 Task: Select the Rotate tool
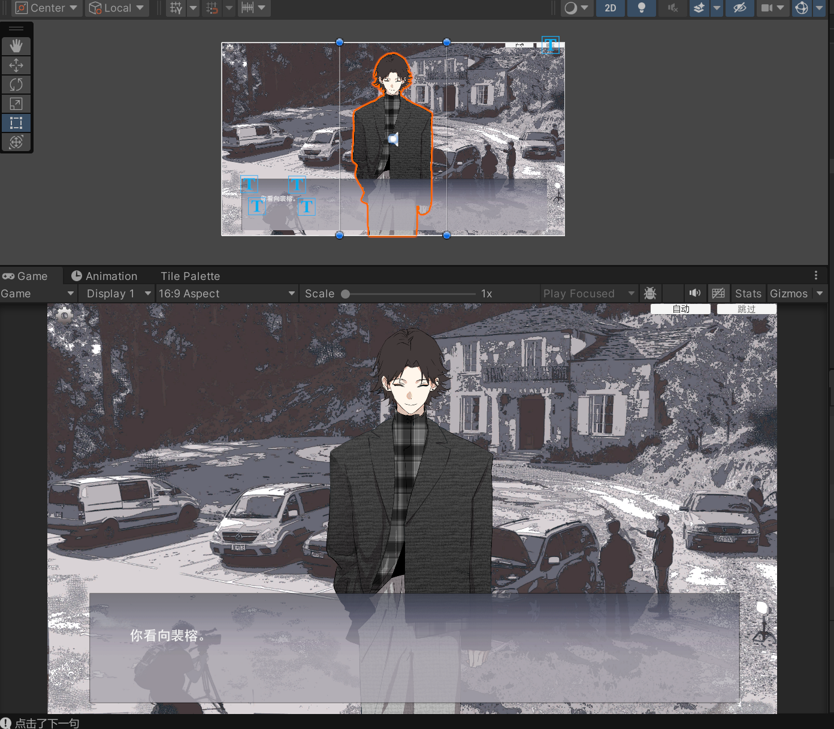pos(16,85)
